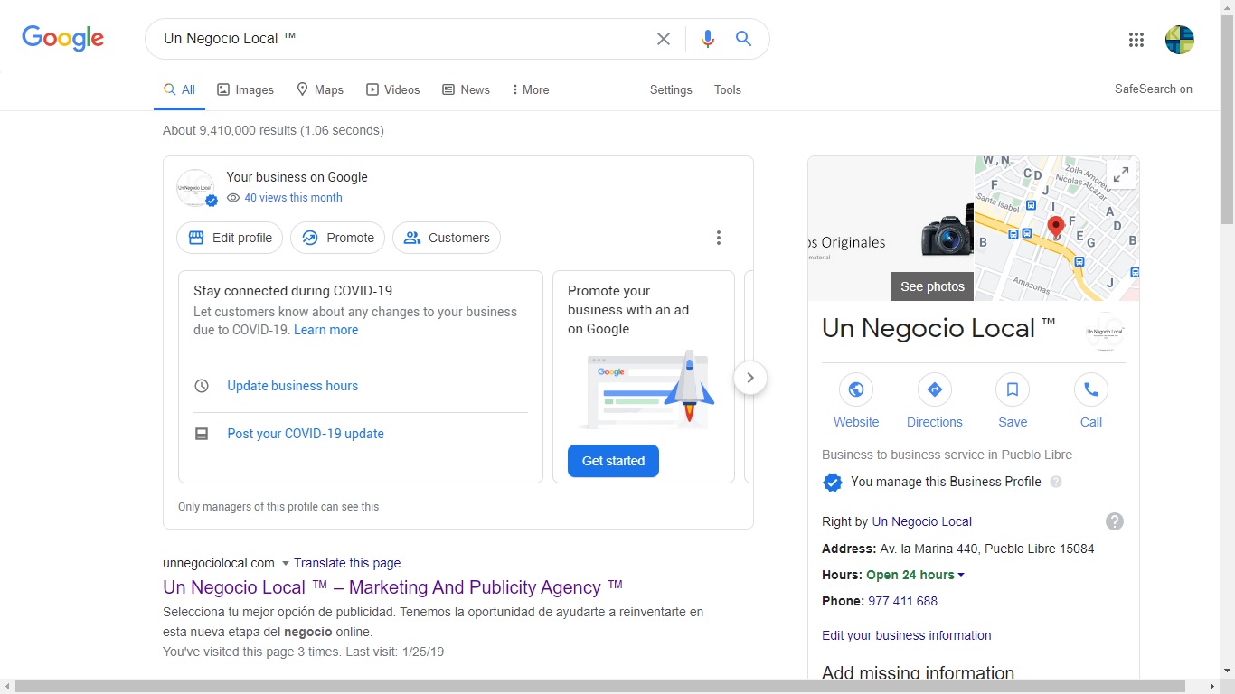Open the More search categories menu
The image size is (1235, 694).
pos(530,89)
